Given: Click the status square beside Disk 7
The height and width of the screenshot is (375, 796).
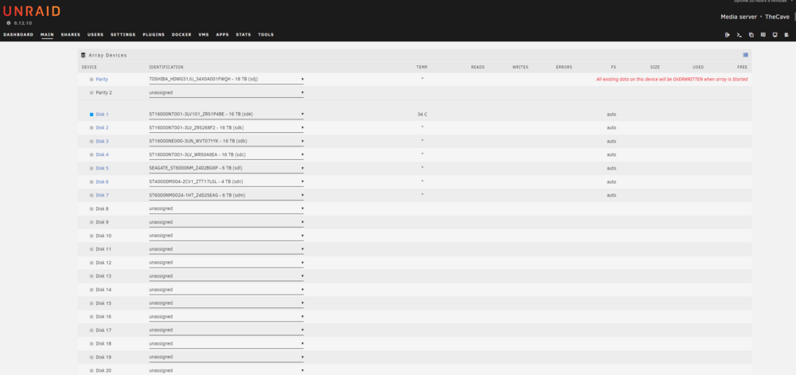Looking at the screenshot, I should pos(92,195).
